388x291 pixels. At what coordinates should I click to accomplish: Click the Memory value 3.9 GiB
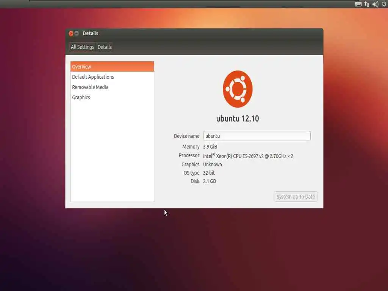(x=210, y=147)
